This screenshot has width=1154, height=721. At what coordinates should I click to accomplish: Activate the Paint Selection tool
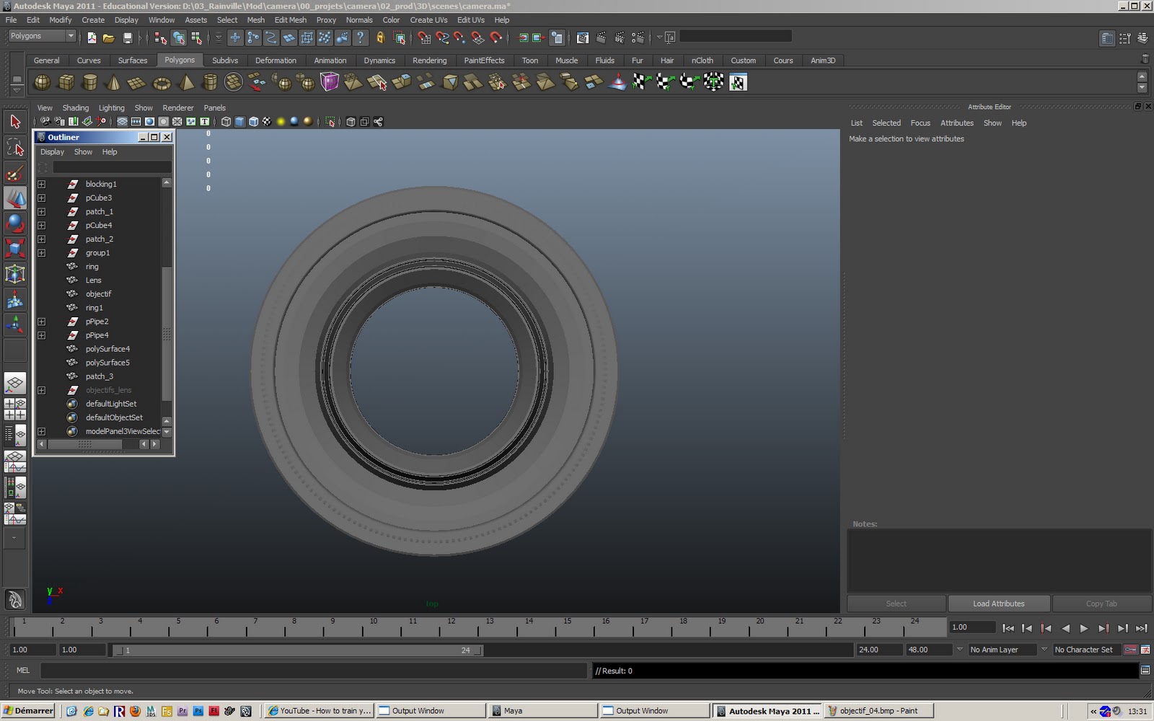tap(15, 173)
